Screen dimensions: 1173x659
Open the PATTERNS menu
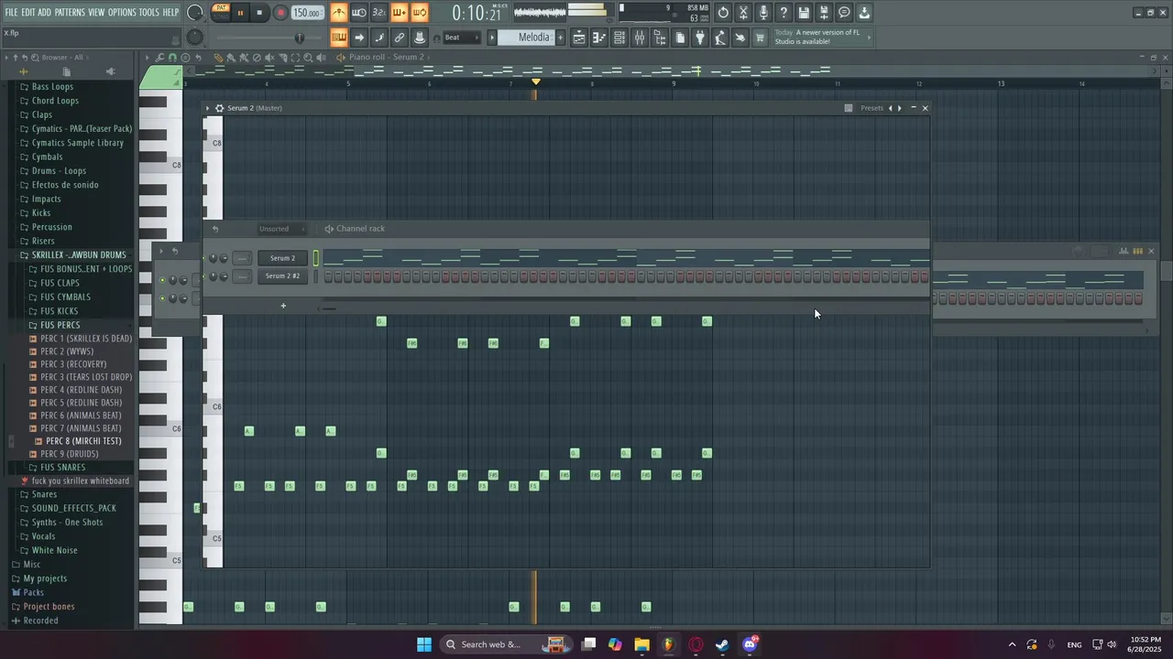70,12
